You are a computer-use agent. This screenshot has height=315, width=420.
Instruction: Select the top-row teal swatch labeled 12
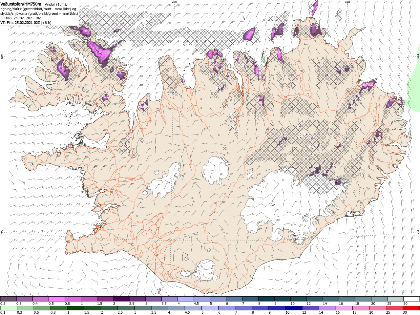tap(315, 299)
